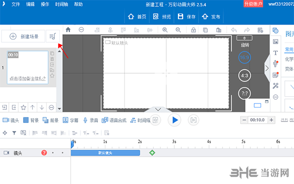This screenshot has height=184, width=294.
Task: Click the 语音合成 speech synthesis button
Action: (x=114, y=120)
